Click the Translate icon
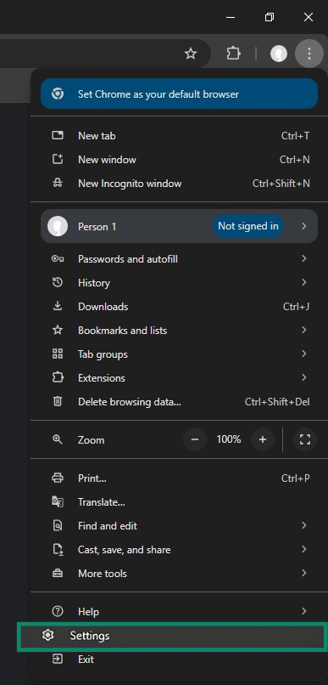Screen dimensions: 328x685 coord(58,502)
